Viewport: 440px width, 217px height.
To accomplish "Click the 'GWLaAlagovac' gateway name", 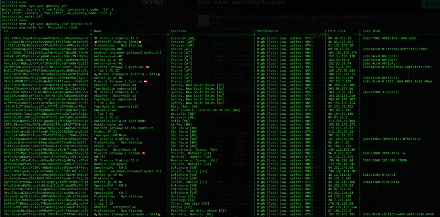I will point(106,110).
